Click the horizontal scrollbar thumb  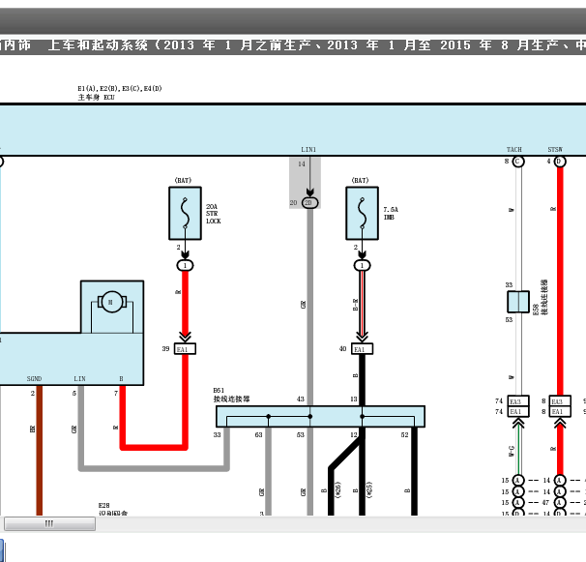click(x=49, y=523)
